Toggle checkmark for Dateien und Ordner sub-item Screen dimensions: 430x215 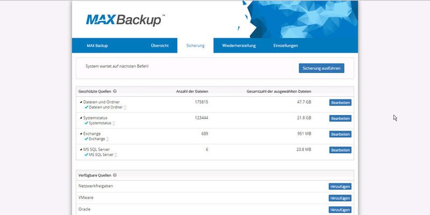tap(87, 107)
